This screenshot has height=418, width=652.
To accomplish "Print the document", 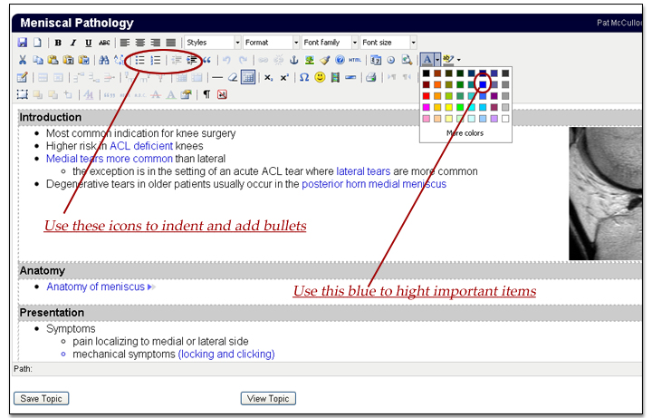I will (x=371, y=77).
